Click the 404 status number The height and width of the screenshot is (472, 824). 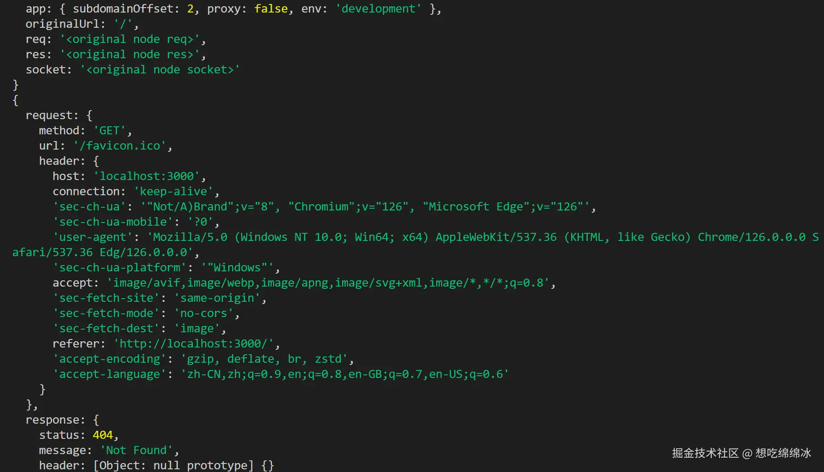(x=103, y=435)
